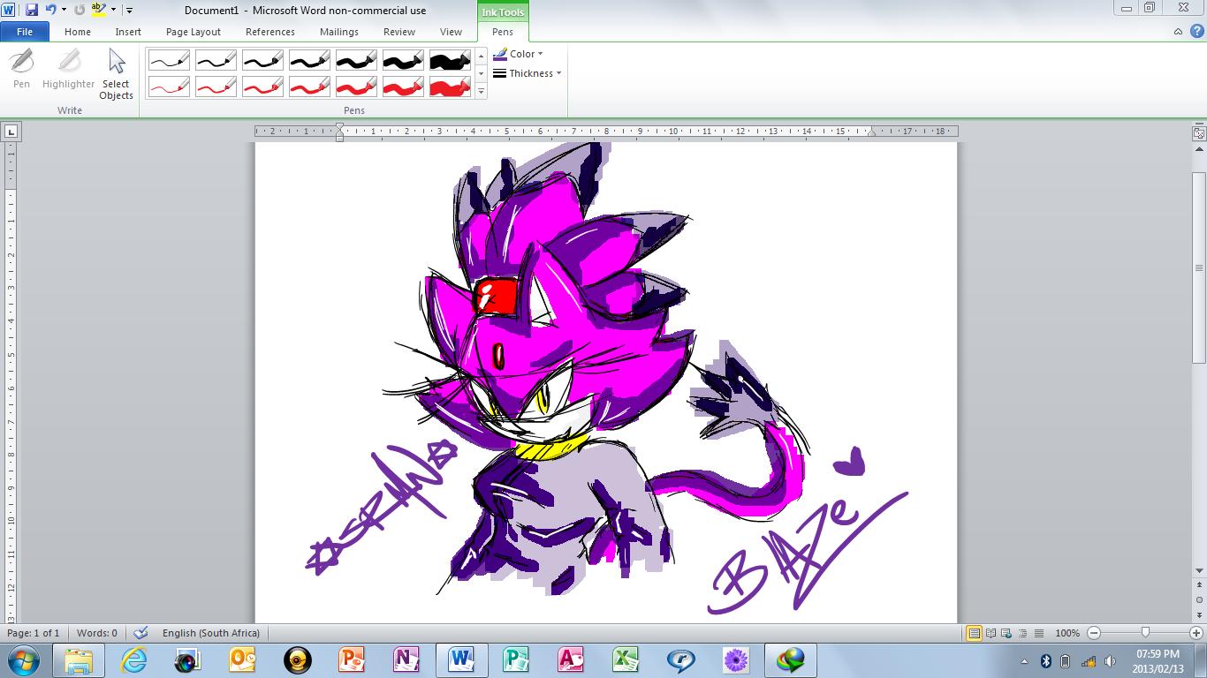The width and height of the screenshot is (1207, 678).
Task: Click the Zoom In plus button
Action: pyautogui.click(x=1196, y=633)
